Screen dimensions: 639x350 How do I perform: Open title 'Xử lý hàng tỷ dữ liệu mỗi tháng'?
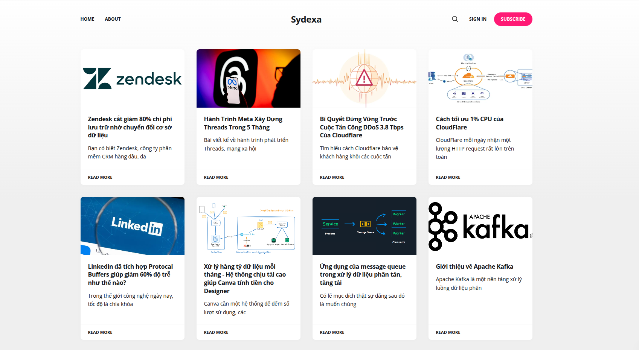pos(245,279)
